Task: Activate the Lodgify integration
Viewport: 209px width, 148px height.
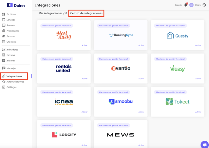Action: (x=84, y=145)
